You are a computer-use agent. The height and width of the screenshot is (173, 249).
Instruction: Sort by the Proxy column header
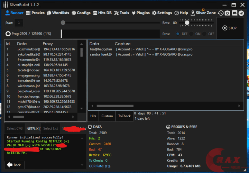pyautogui.click(x=48, y=44)
